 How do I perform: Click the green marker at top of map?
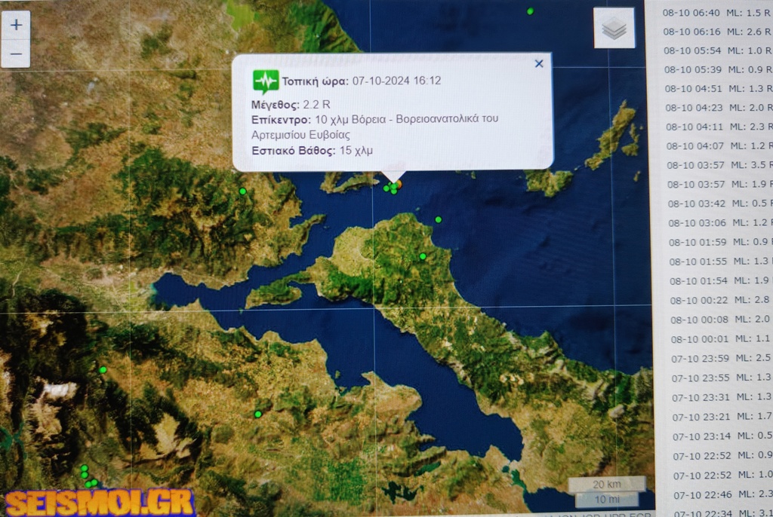click(x=530, y=11)
